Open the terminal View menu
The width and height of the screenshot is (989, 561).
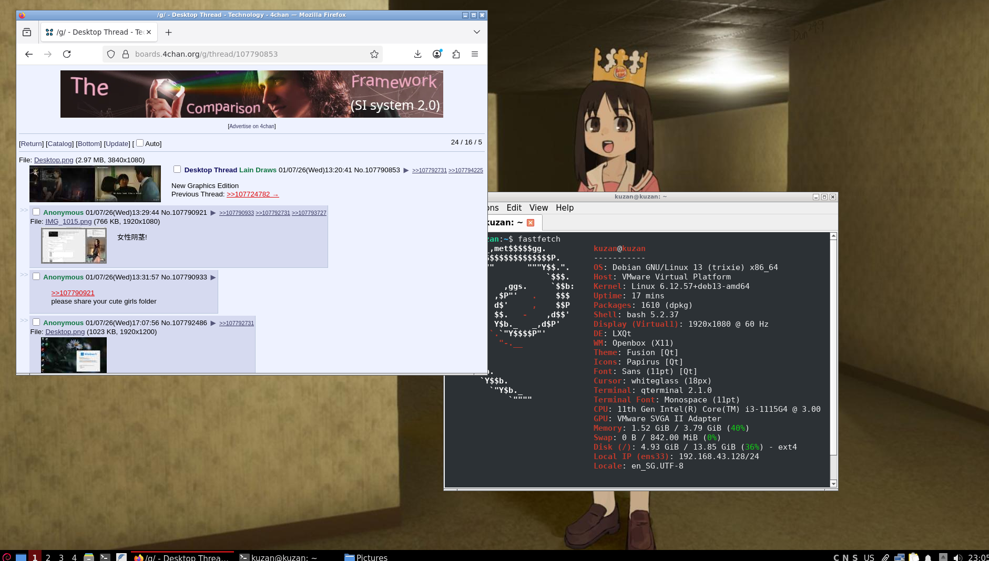pos(538,208)
